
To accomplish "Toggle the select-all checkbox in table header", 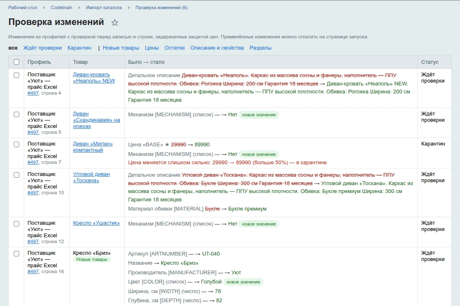I will coord(16,62).
